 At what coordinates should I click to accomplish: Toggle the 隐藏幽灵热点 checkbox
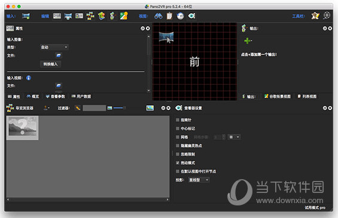178,146
